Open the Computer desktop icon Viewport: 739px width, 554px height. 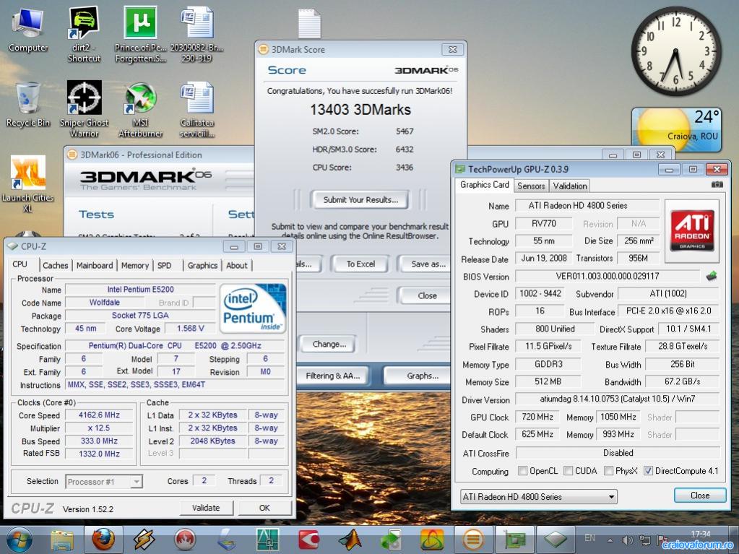pos(27,30)
